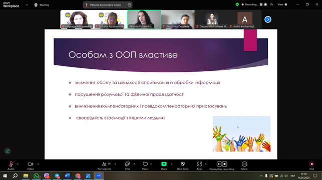Open the clock showing 11:18
The height and width of the screenshot is (180, 322).
point(303,176)
